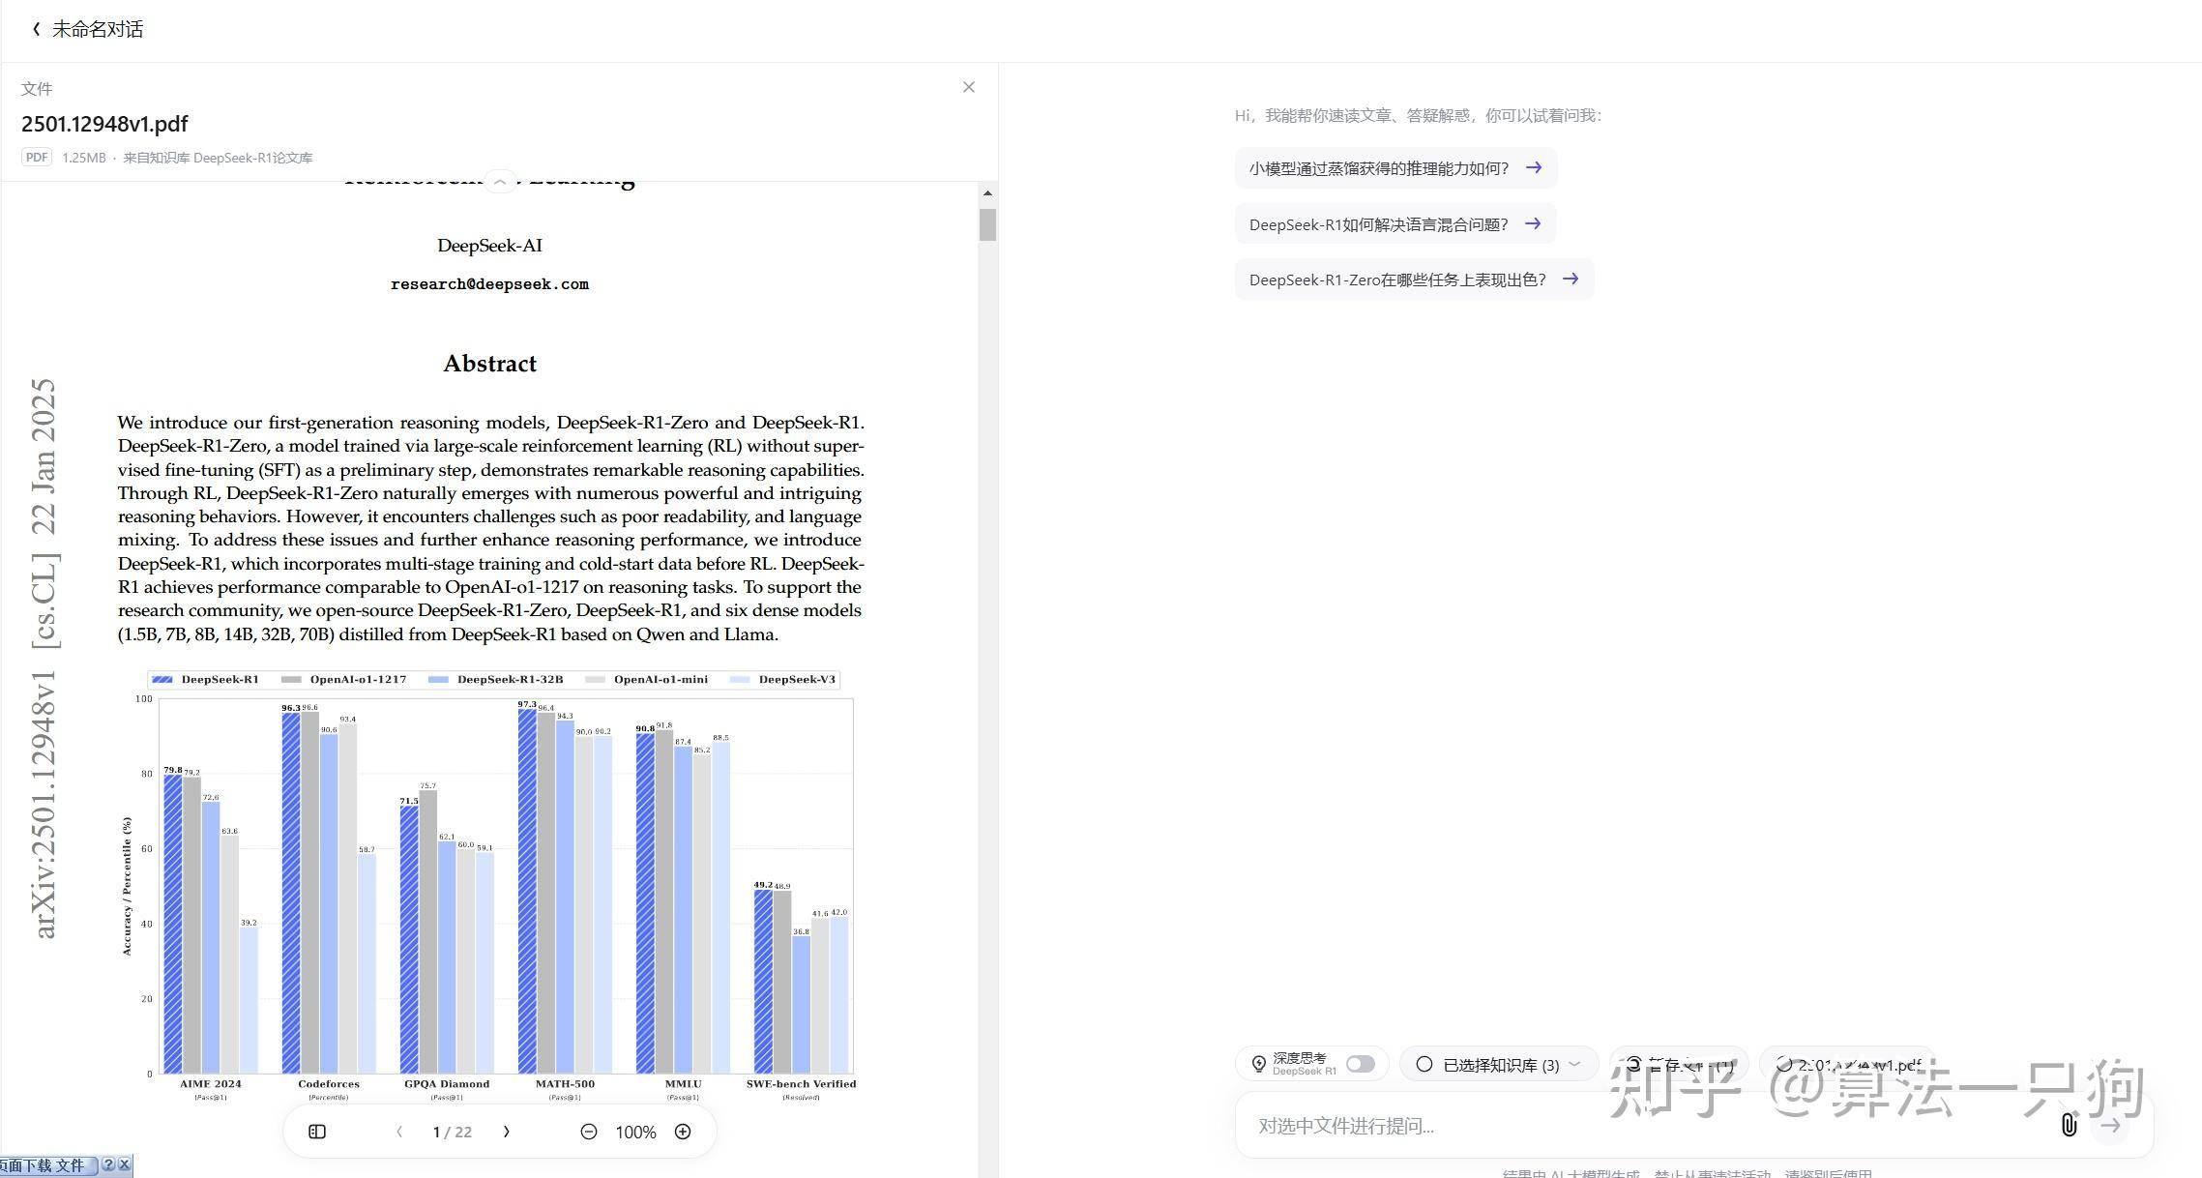Click the 深度思考 lightbulb icon
Screen dimensions: 2202x1178
click(1258, 1064)
